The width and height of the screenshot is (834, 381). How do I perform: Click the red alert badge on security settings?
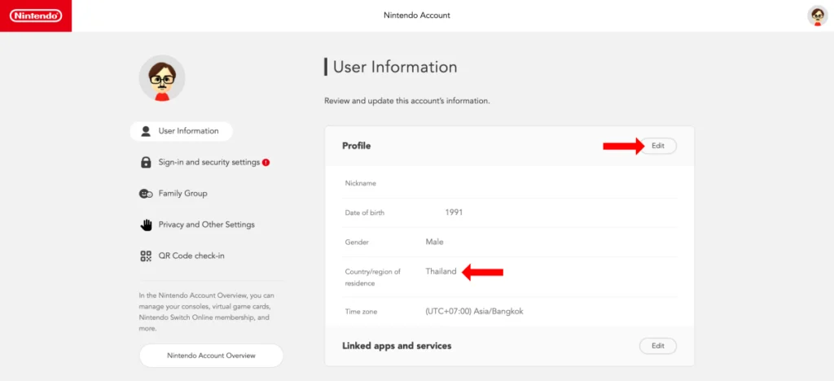point(266,163)
